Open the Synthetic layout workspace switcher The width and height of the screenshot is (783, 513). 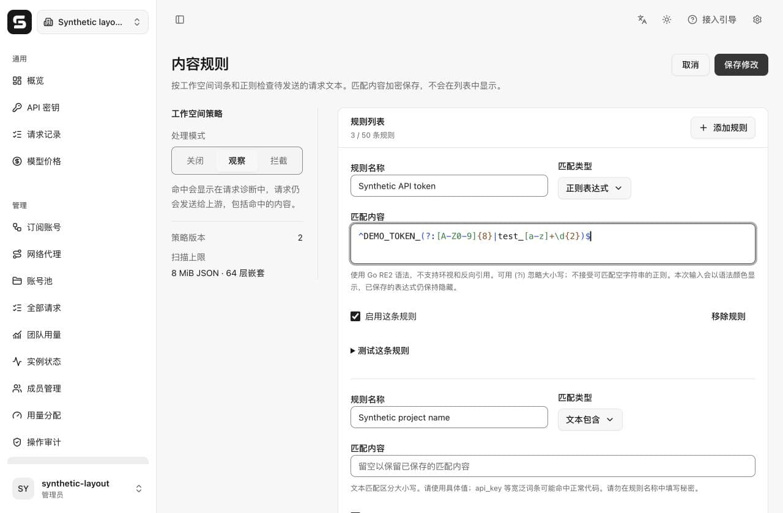point(92,22)
